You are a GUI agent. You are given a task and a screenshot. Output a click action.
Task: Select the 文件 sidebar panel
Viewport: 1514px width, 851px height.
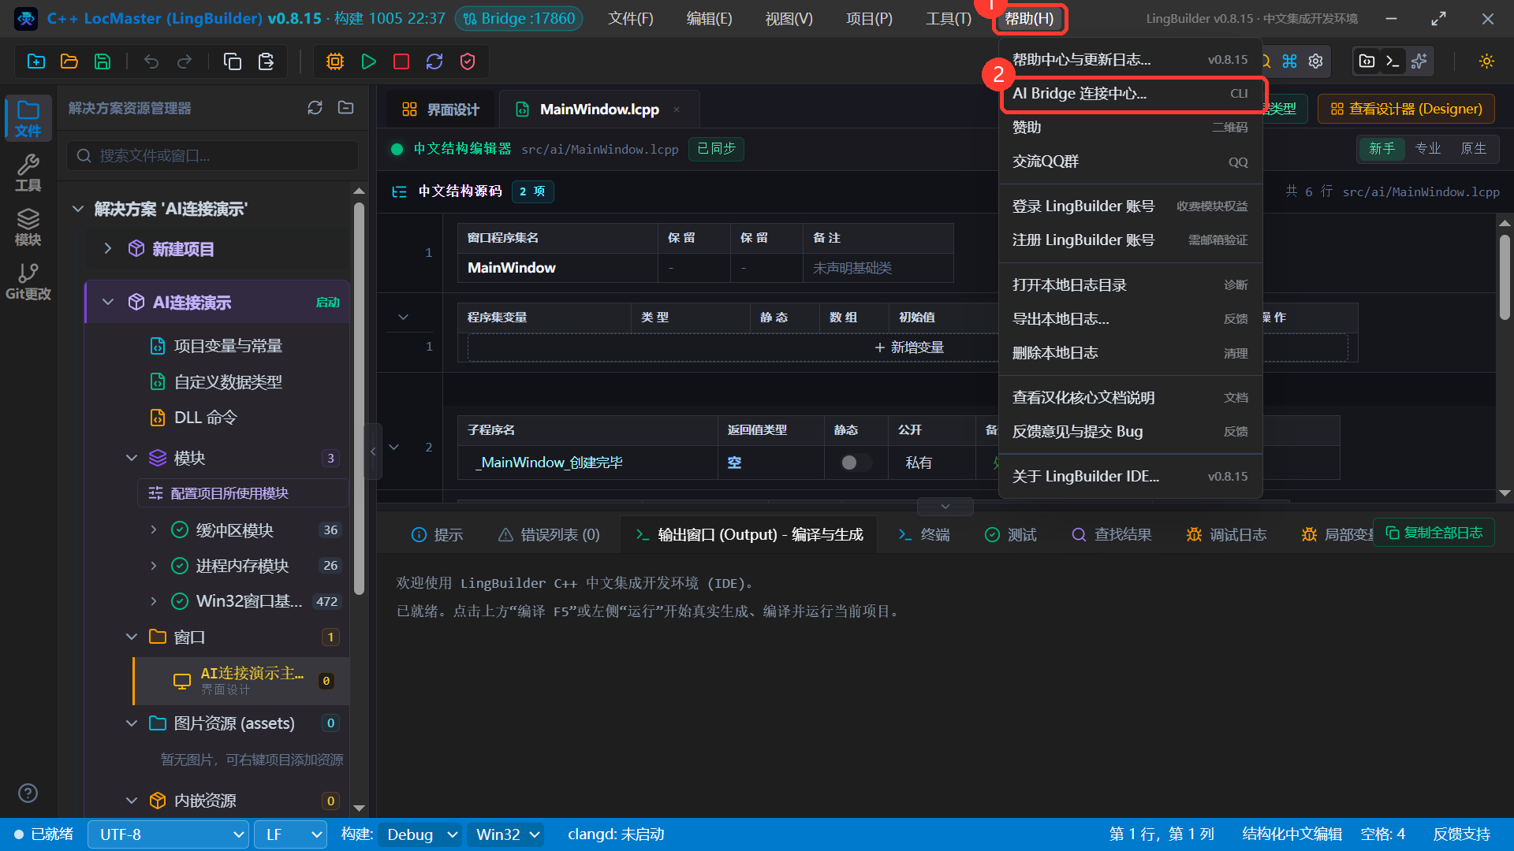click(x=28, y=118)
